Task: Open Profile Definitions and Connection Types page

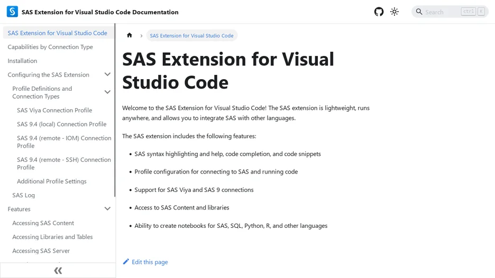Action: [42, 92]
